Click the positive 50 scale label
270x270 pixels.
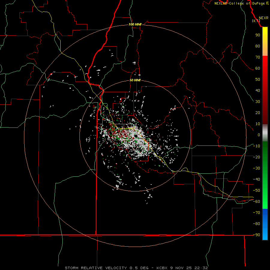coord(258,79)
